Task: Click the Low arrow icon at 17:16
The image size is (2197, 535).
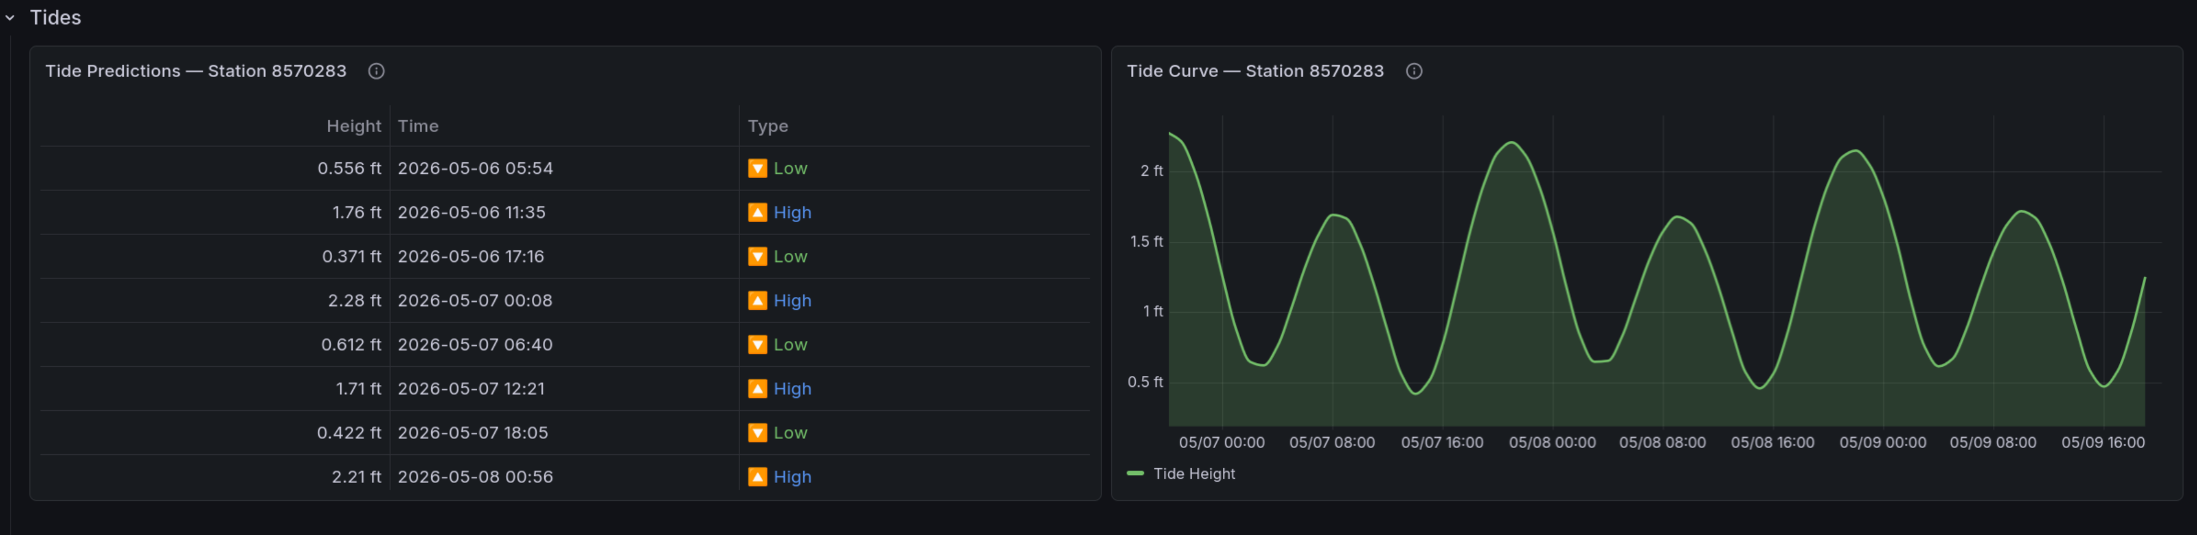Action: point(757,256)
